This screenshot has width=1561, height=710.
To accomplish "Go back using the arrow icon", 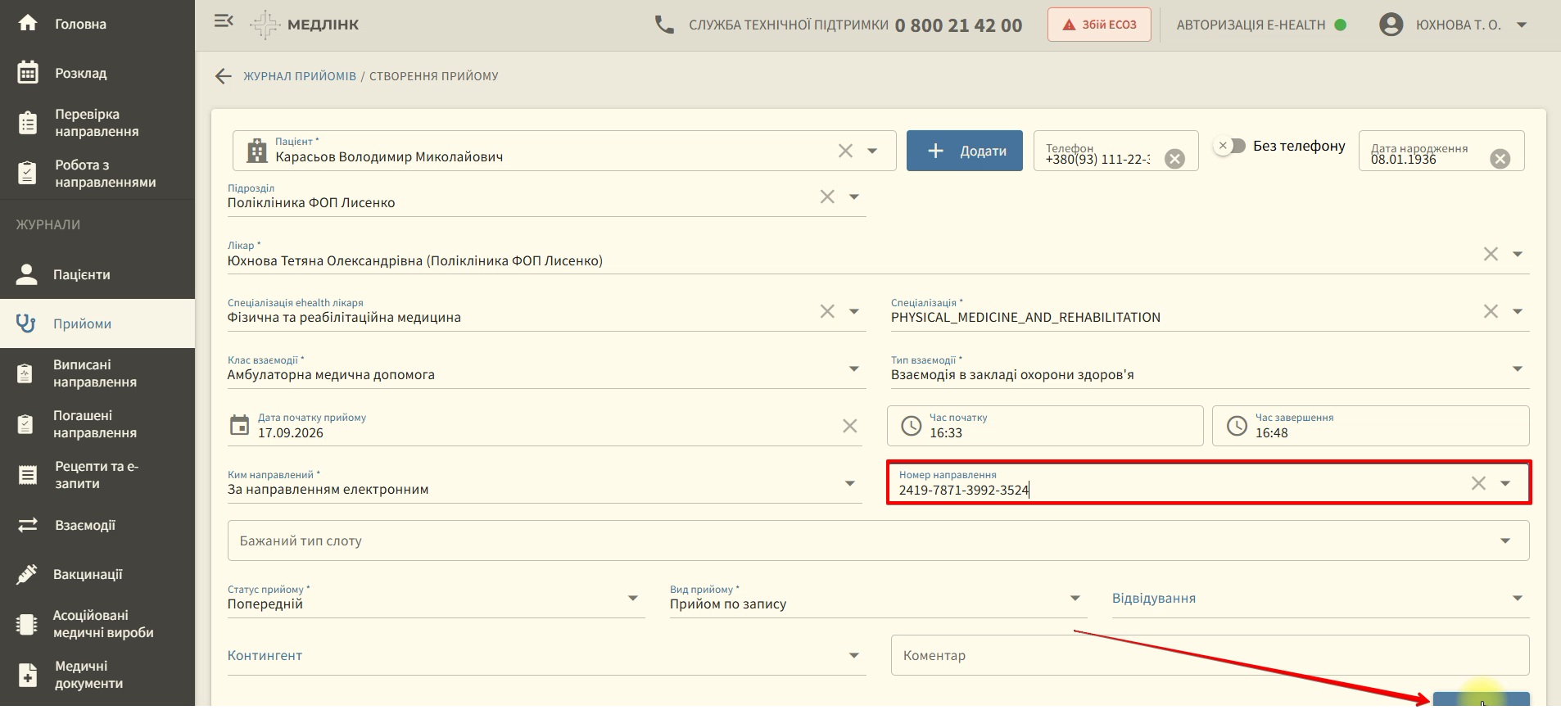I will 224,76.
